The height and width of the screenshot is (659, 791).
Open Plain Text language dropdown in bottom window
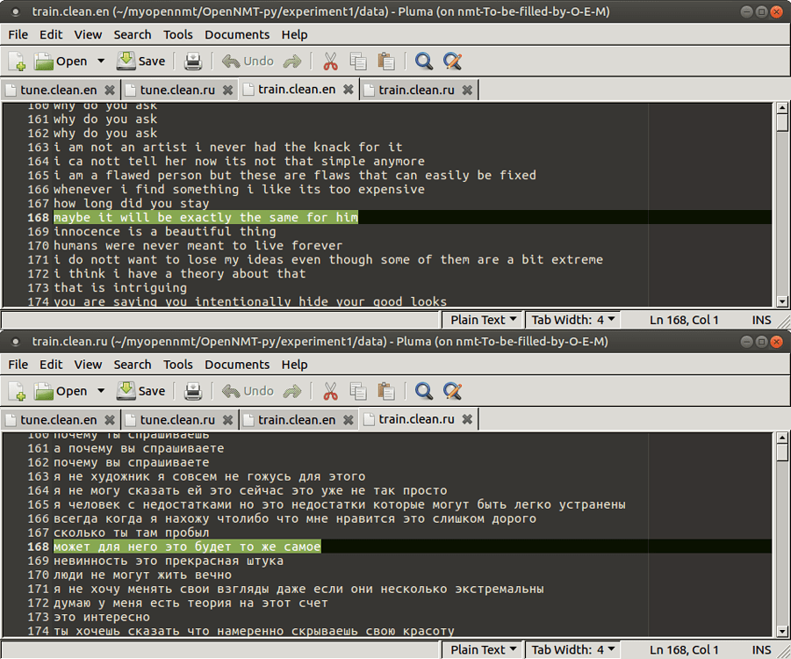pos(483,649)
